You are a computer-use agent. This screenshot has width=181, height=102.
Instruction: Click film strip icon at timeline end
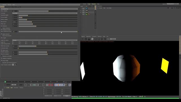click(70, 85)
